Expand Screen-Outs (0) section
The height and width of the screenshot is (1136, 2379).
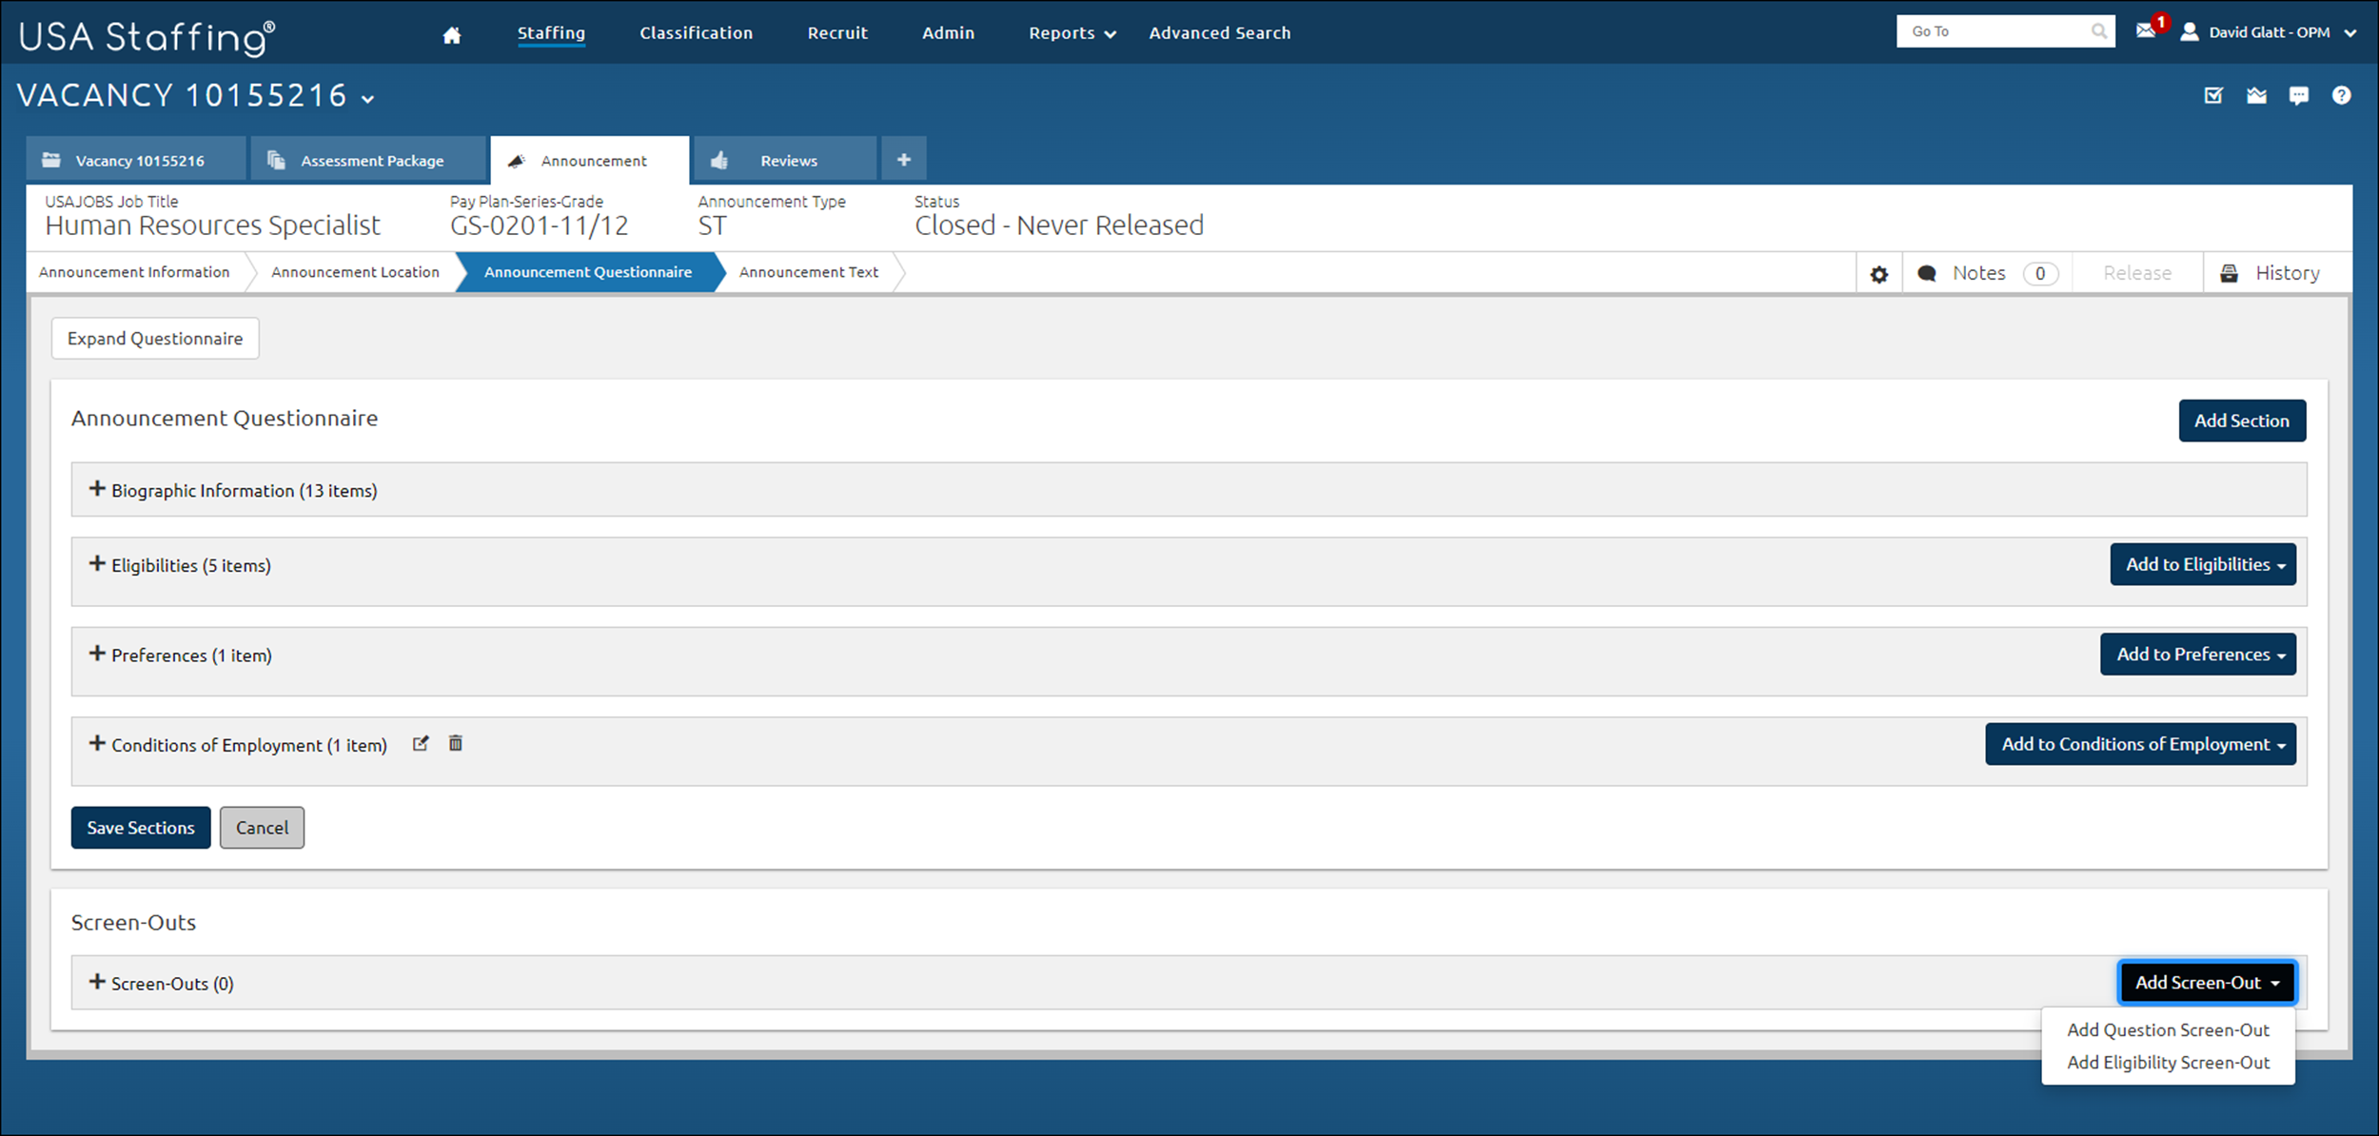pos(96,982)
